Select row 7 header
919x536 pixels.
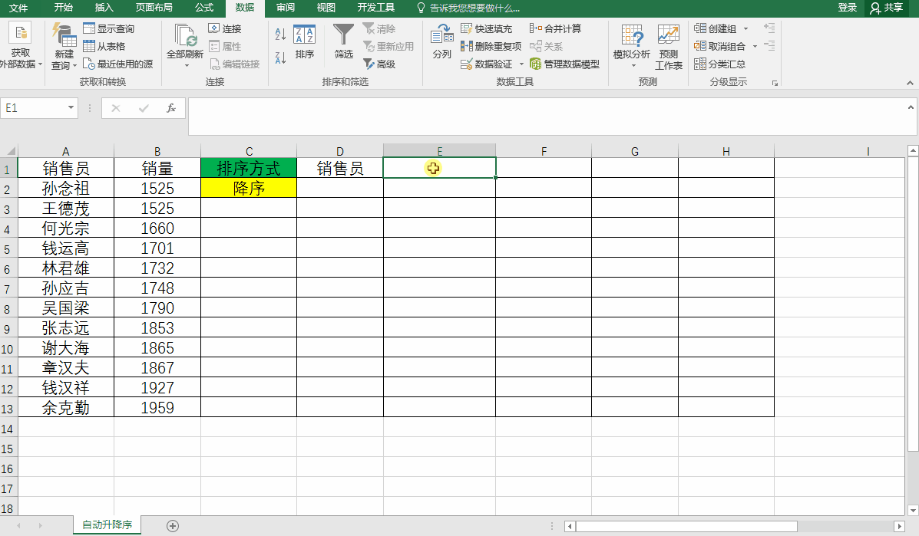pos(8,289)
